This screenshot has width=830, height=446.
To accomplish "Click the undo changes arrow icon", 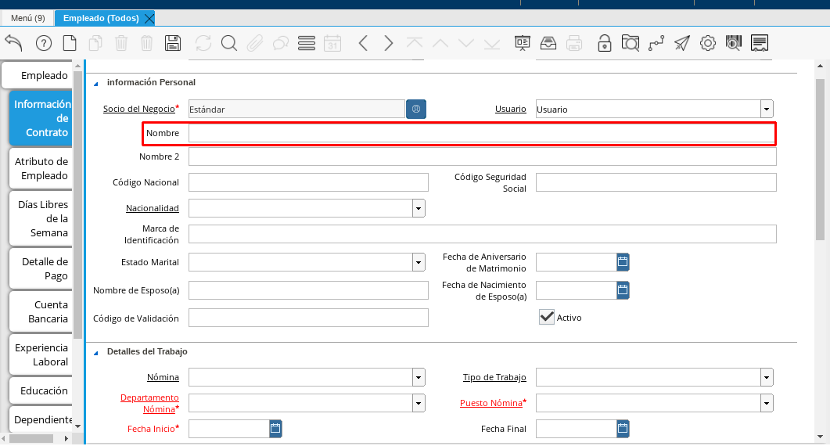I will point(13,43).
